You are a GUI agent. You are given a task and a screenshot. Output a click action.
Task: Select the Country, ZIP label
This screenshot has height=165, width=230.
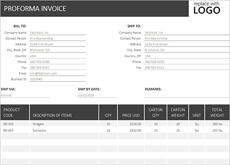[x=132, y=56]
